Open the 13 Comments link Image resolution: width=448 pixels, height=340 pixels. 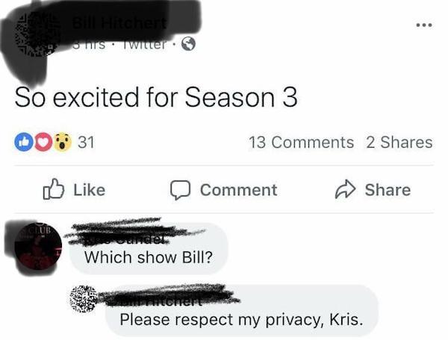[301, 142]
